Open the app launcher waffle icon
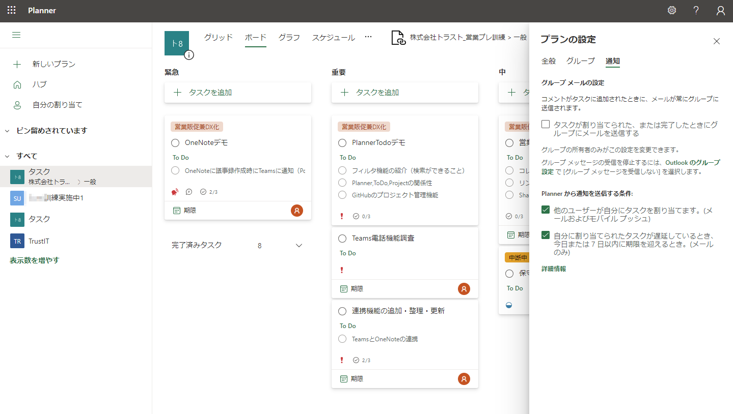Screen dimensions: 733x414 pyautogui.click(x=11, y=10)
